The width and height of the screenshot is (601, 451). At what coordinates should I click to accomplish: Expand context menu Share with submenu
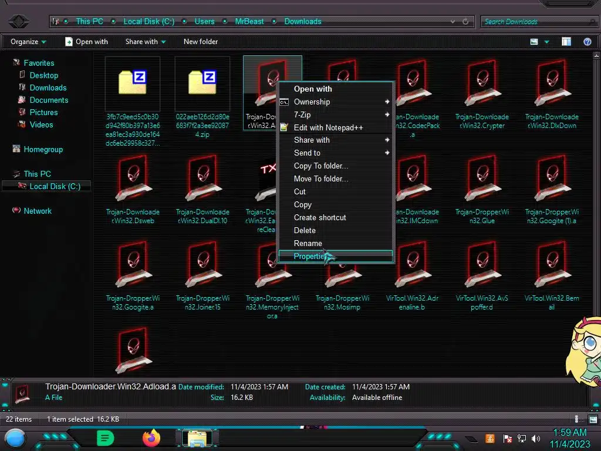(x=336, y=140)
